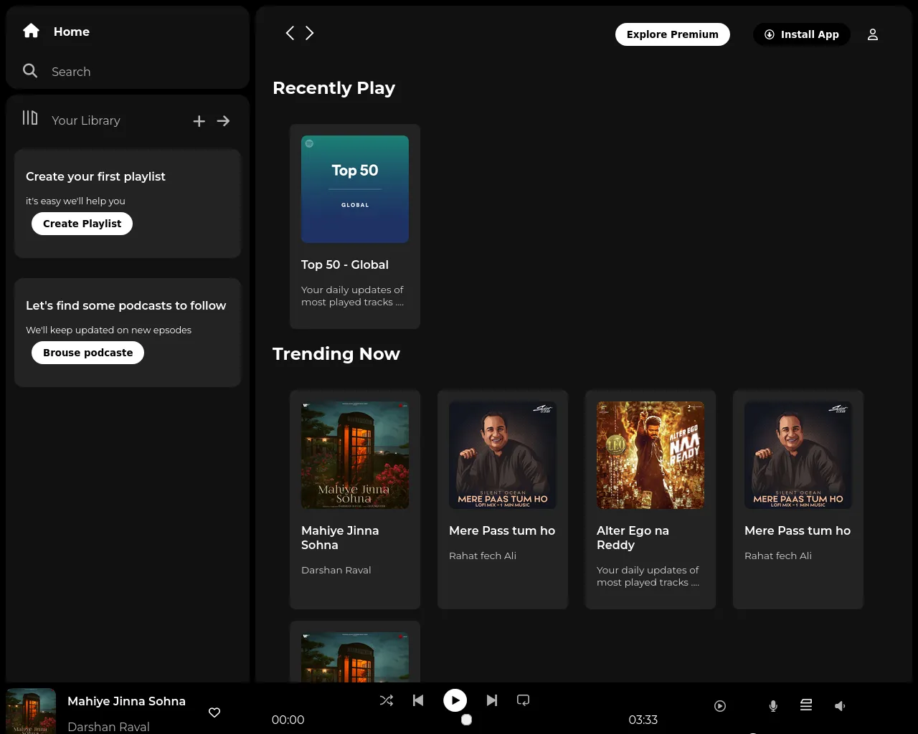Expand library with the right arrow icon
This screenshot has width=918, height=734.
224,121
